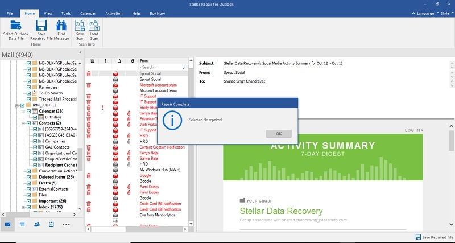
Task: Click Save Repaired File in status bar
Action: pyautogui.click(x=434, y=237)
